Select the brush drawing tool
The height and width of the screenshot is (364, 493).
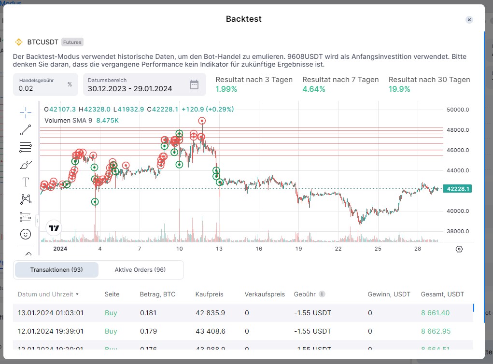[26, 165]
